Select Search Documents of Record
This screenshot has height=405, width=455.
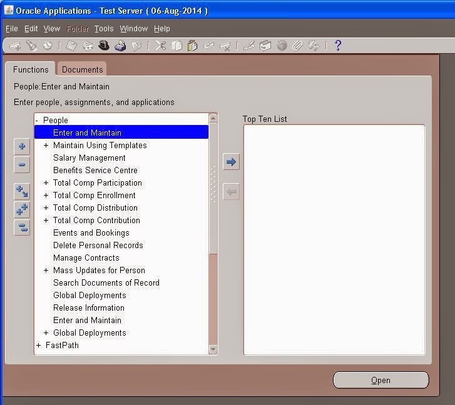(106, 282)
